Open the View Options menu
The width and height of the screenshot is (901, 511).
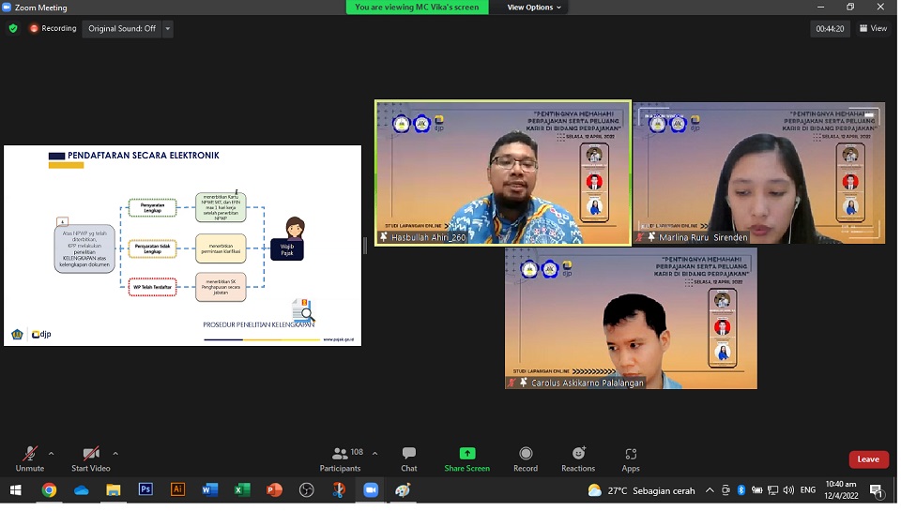(534, 8)
